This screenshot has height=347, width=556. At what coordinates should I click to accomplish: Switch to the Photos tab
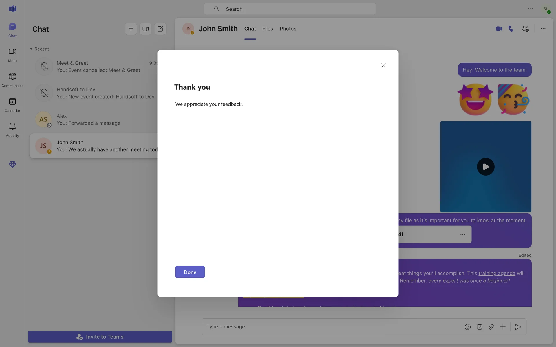[x=288, y=29]
